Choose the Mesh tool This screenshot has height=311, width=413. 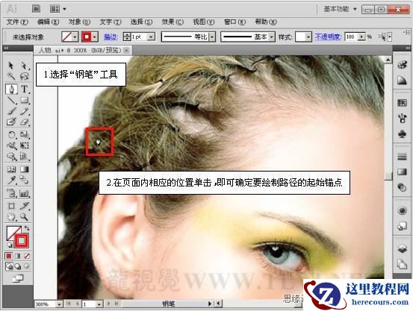click(x=11, y=169)
